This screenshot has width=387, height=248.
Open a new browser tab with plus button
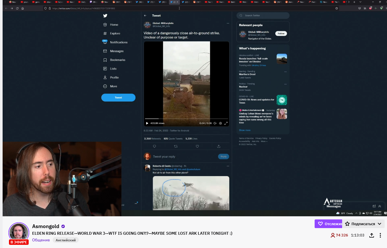[354, 2]
